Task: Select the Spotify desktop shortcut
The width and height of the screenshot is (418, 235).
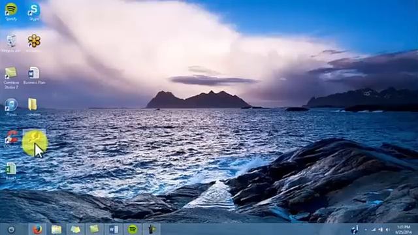Action: click(11, 12)
